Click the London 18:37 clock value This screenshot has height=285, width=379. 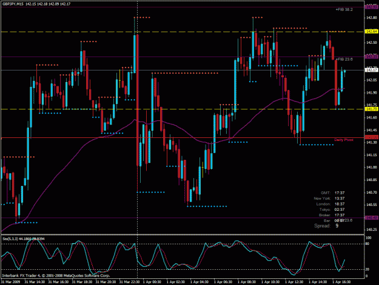pos(340,204)
